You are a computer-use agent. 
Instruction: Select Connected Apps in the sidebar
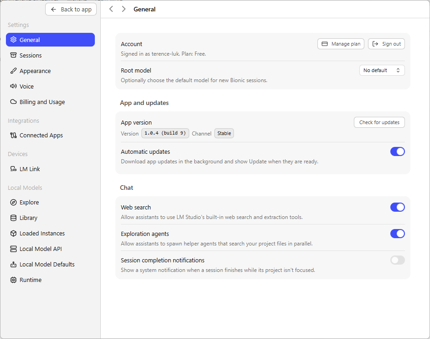click(x=51, y=136)
